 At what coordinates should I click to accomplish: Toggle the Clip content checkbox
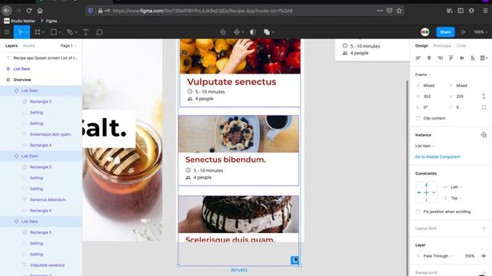coord(418,118)
